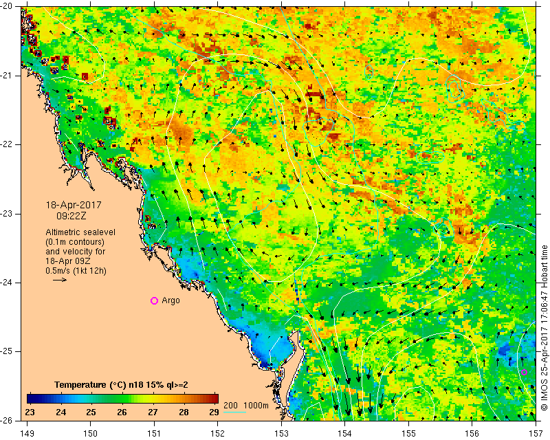This screenshot has height=440, width=550.
Task: Click the Argo float marker near longitude 157
Action: click(x=524, y=372)
